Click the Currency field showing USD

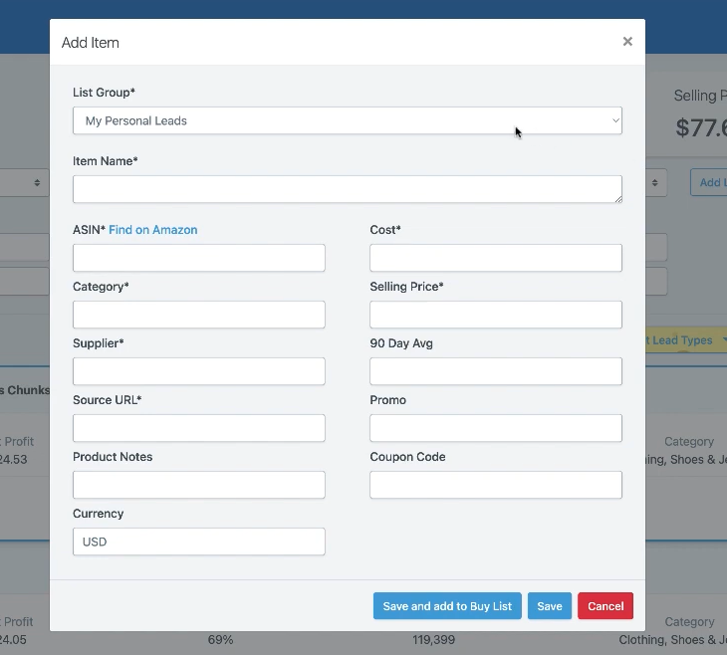(199, 542)
